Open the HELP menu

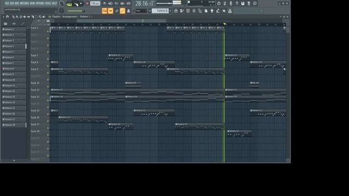(x=55, y=3)
